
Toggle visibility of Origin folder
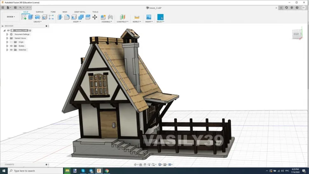point(11,42)
